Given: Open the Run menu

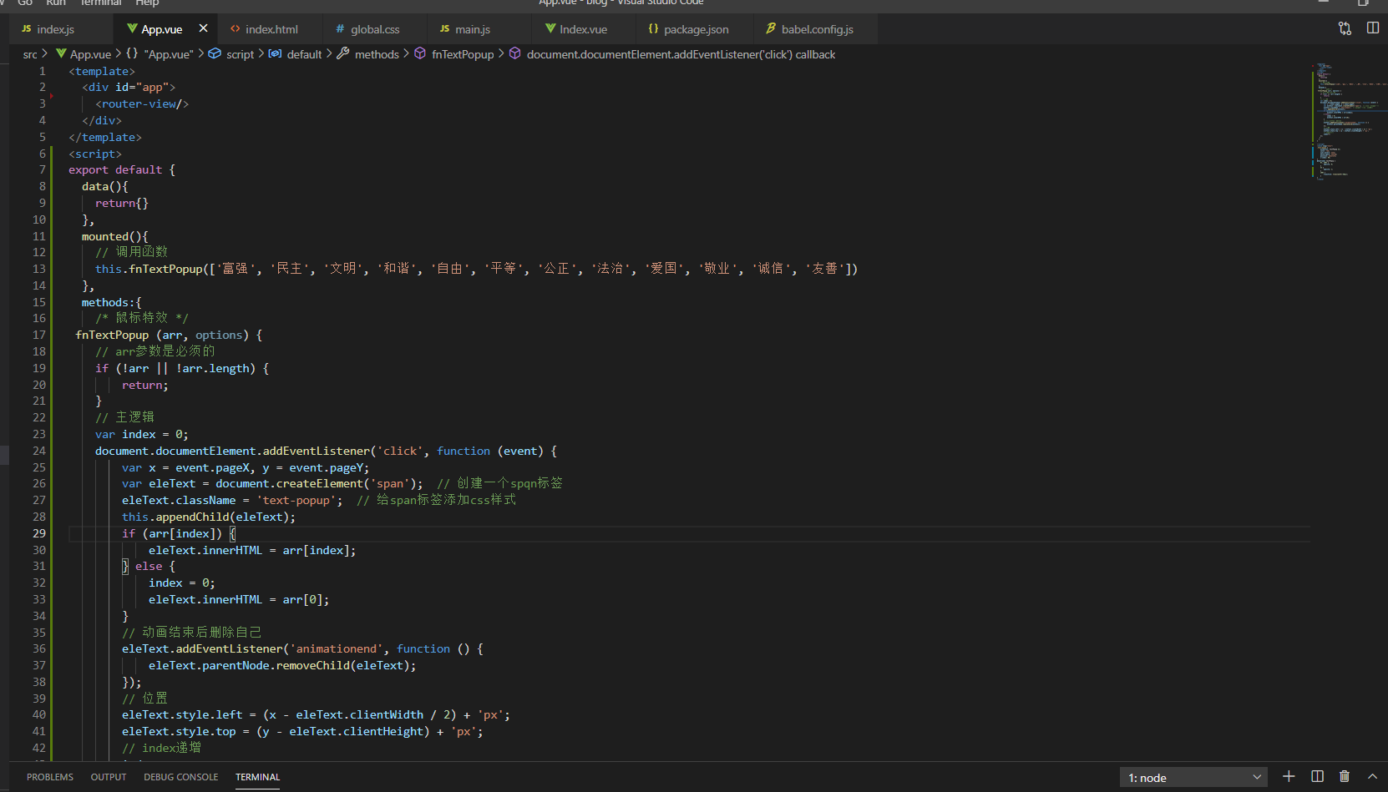Looking at the screenshot, I should click(x=56, y=3).
